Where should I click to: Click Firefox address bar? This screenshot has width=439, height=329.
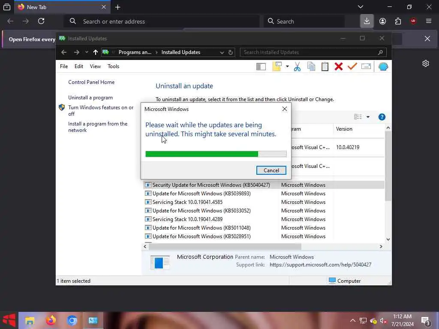162,21
